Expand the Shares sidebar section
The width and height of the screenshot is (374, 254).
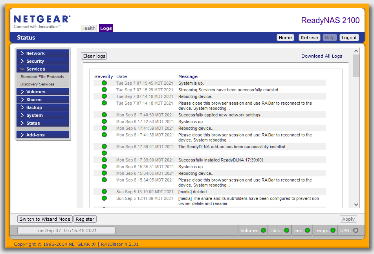(x=43, y=100)
